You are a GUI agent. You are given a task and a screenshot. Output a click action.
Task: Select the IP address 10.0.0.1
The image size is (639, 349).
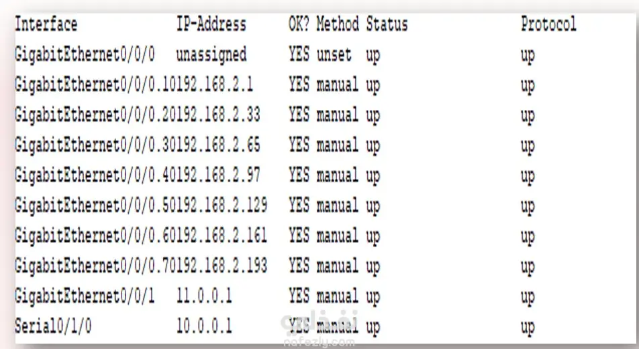[x=204, y=326]
